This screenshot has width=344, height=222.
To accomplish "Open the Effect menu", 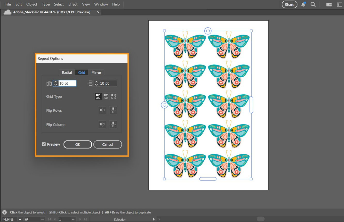I will pos(73,4).
